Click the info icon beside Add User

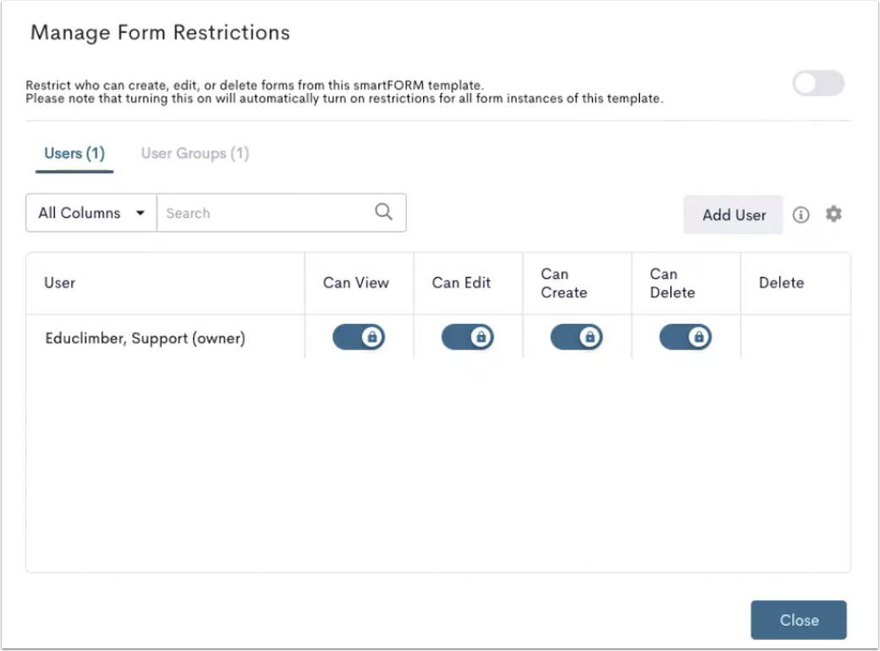coord(800,214)
